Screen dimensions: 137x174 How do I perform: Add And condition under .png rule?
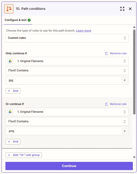(x=13, y=142)
